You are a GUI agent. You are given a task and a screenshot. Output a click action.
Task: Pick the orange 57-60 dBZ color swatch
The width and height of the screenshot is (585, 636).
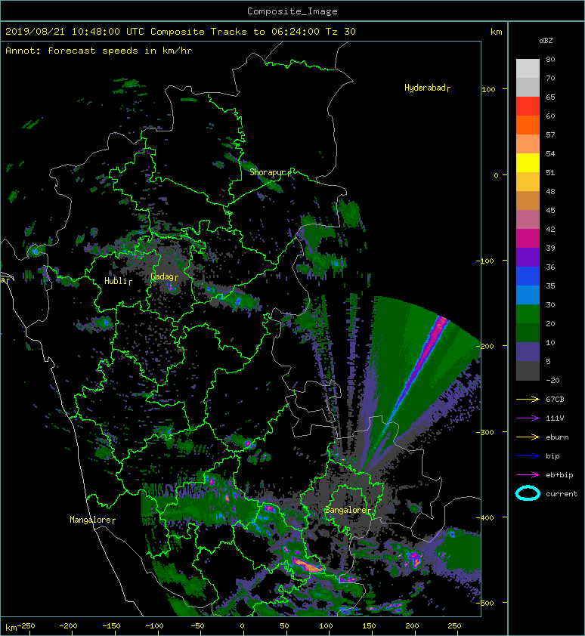click(528, 125)
